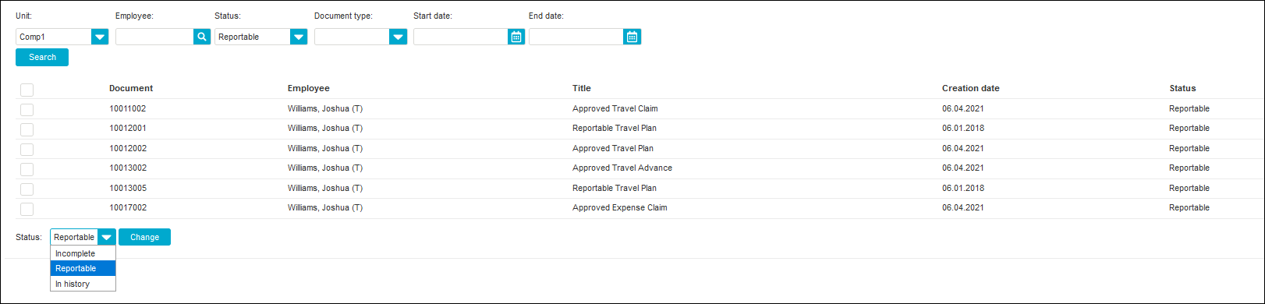Check the box for document 10011002

(27, 109)
